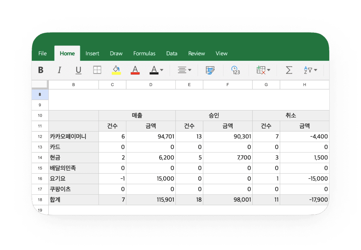Toggle underline formatting
Screen dimensions: 361x250
pos(78,70)
